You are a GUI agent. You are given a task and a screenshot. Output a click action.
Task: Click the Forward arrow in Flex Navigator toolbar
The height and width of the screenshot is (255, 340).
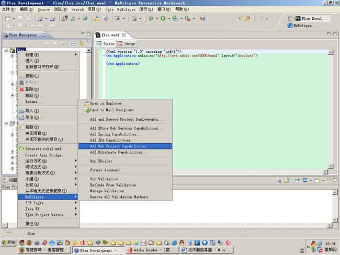click(x=54, y=43)
